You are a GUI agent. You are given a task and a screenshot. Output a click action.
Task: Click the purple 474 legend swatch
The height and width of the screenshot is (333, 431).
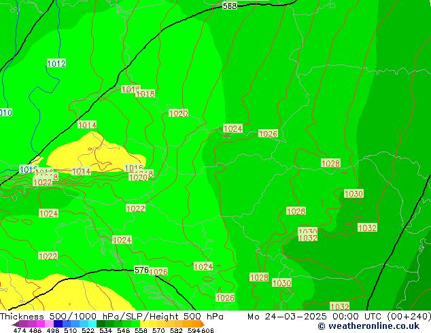point(23,323)
